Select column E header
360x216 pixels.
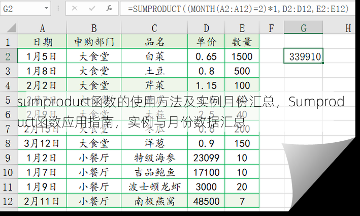coord(242,28)
